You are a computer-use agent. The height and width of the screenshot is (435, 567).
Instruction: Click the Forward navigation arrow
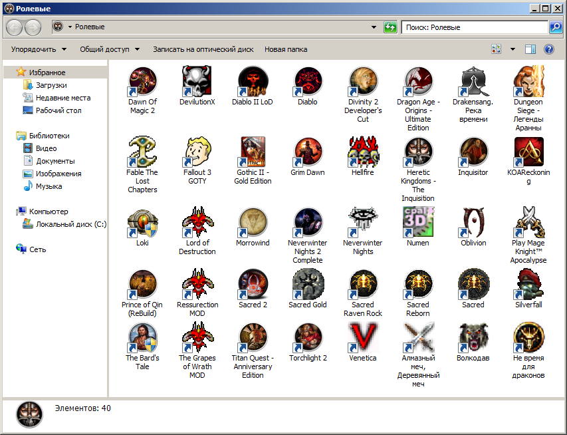[33, 27]
